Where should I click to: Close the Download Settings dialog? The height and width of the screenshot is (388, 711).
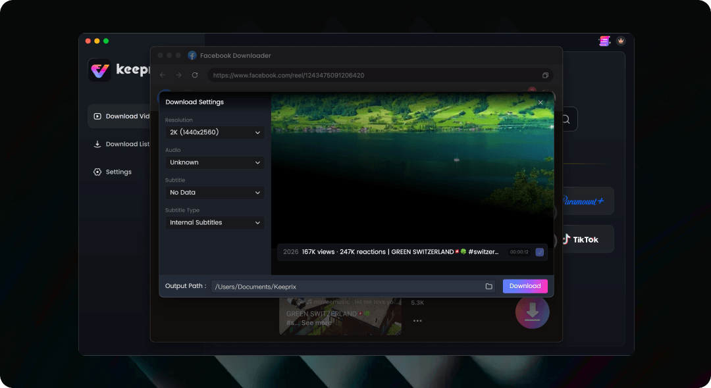[x=540, y=103]
